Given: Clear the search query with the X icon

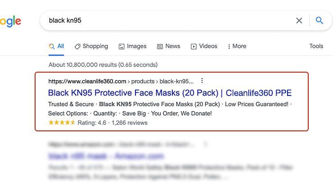Looking at the screenshot, I should [299, 21].
